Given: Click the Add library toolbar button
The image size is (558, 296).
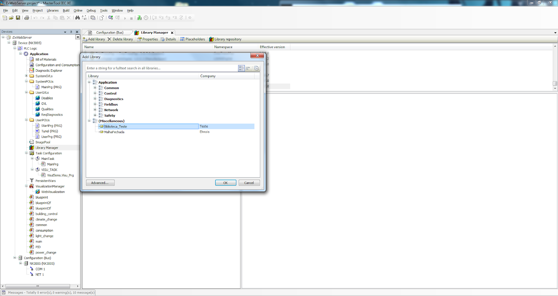Looking at the screenshot, I should click(x=94, y=39).
